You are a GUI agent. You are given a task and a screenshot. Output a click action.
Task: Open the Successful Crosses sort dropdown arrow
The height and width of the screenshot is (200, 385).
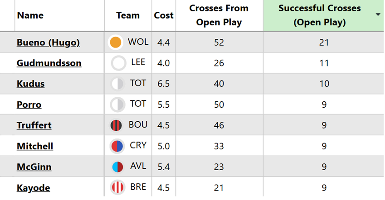tap(378, 14)
